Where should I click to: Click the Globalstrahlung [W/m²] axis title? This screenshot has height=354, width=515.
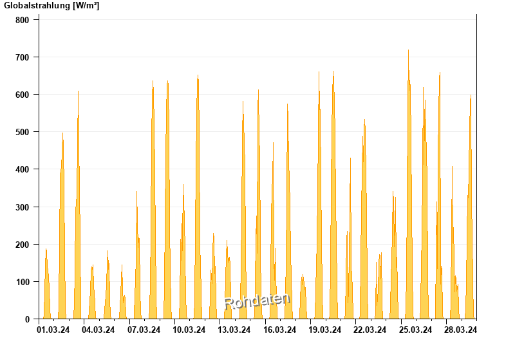click(51, 6)
